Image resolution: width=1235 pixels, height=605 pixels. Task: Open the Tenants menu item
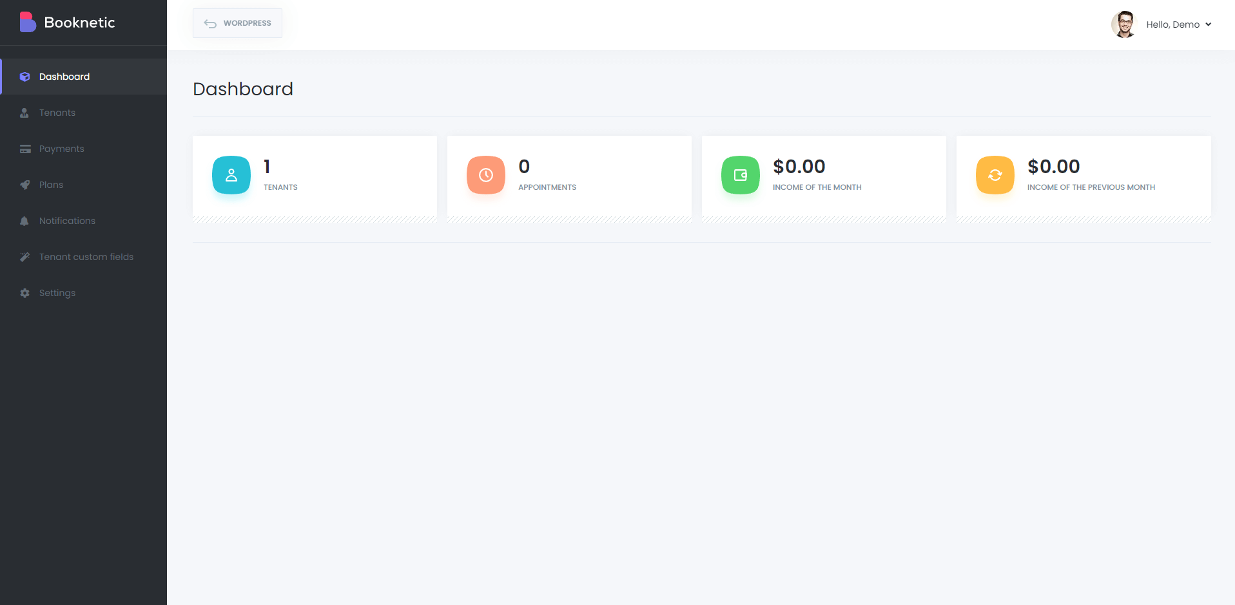coord(57,113)
